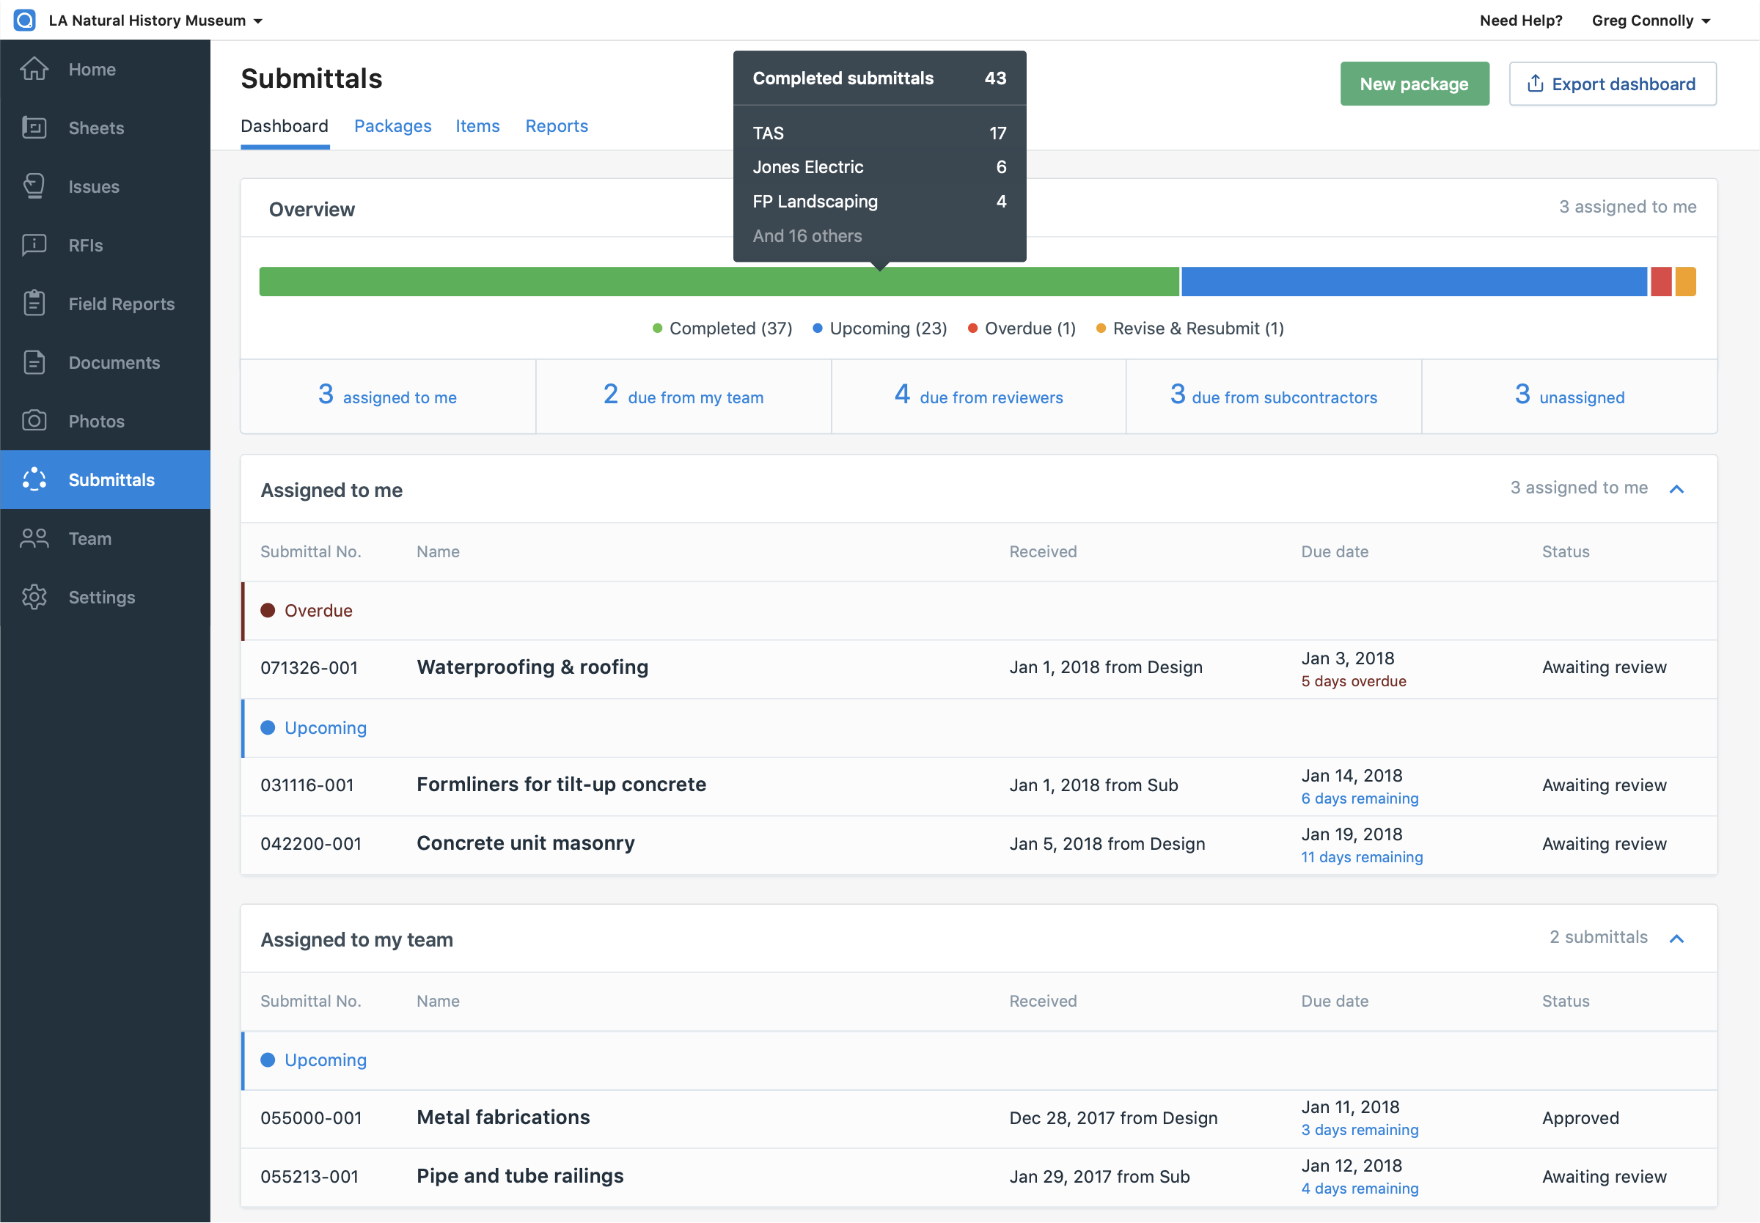Navigate to RFIs via sidebar icon

[x=34, y=244]
